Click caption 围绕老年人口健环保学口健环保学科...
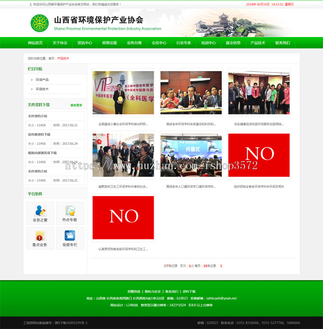This screenshot has width=323, height=329. click(x=191, y=187)
